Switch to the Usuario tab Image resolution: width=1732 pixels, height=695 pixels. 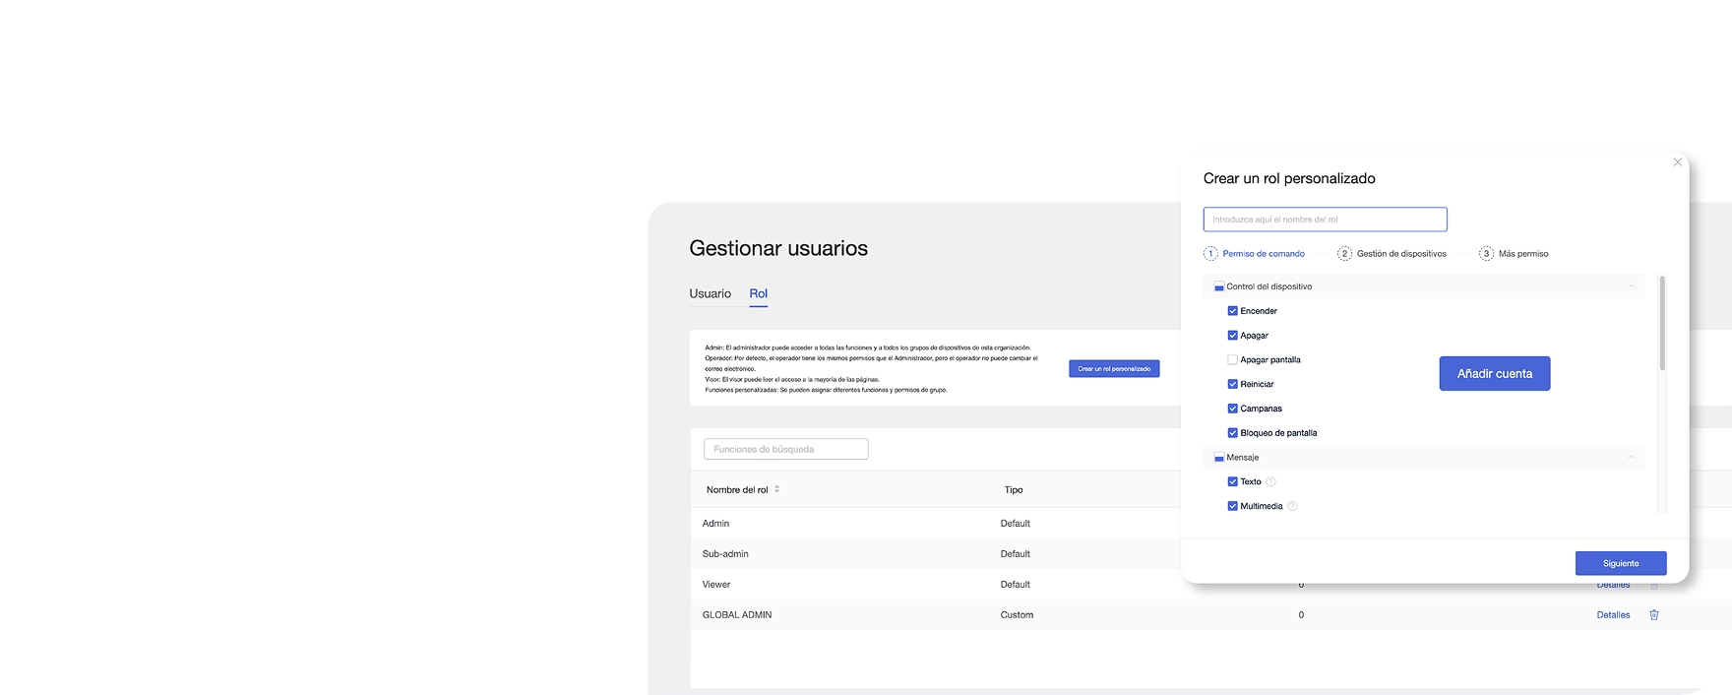point(710,294)
